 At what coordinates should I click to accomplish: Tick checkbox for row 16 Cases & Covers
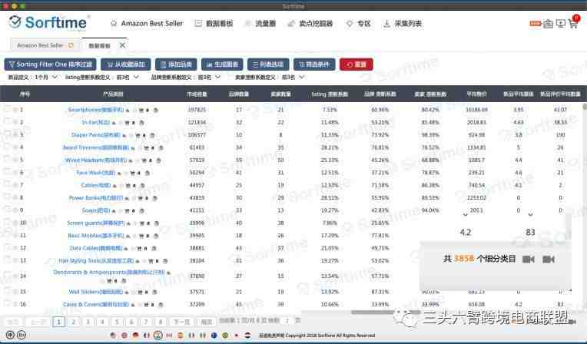coord(6,304)
